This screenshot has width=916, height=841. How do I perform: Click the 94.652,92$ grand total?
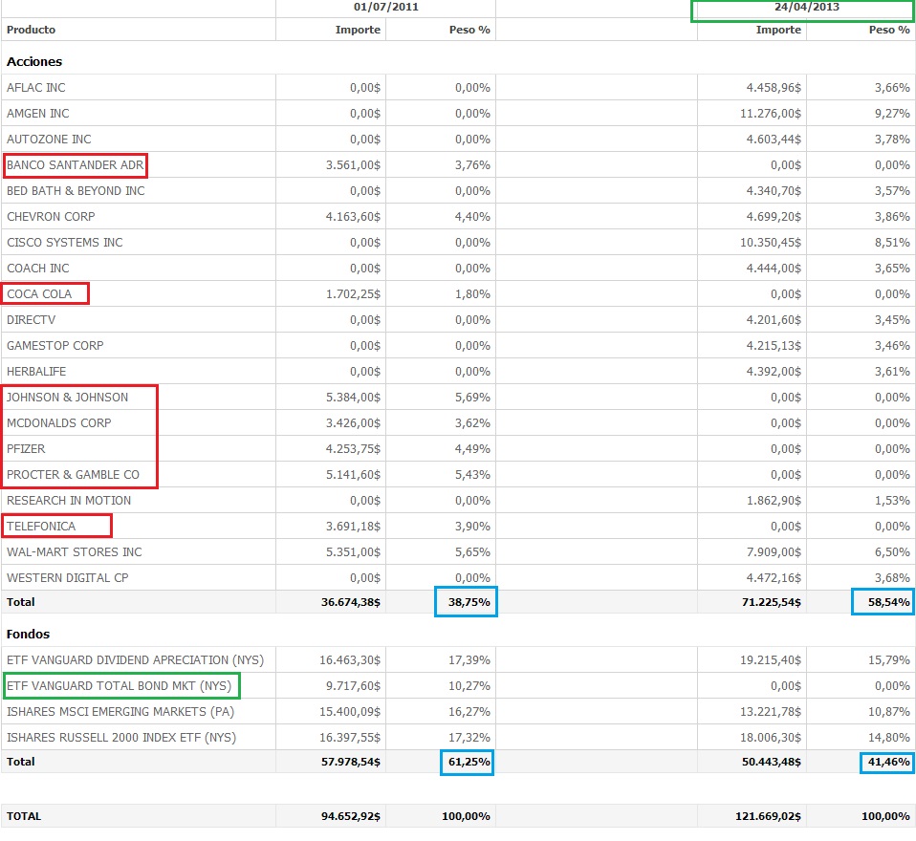(351, 816)
